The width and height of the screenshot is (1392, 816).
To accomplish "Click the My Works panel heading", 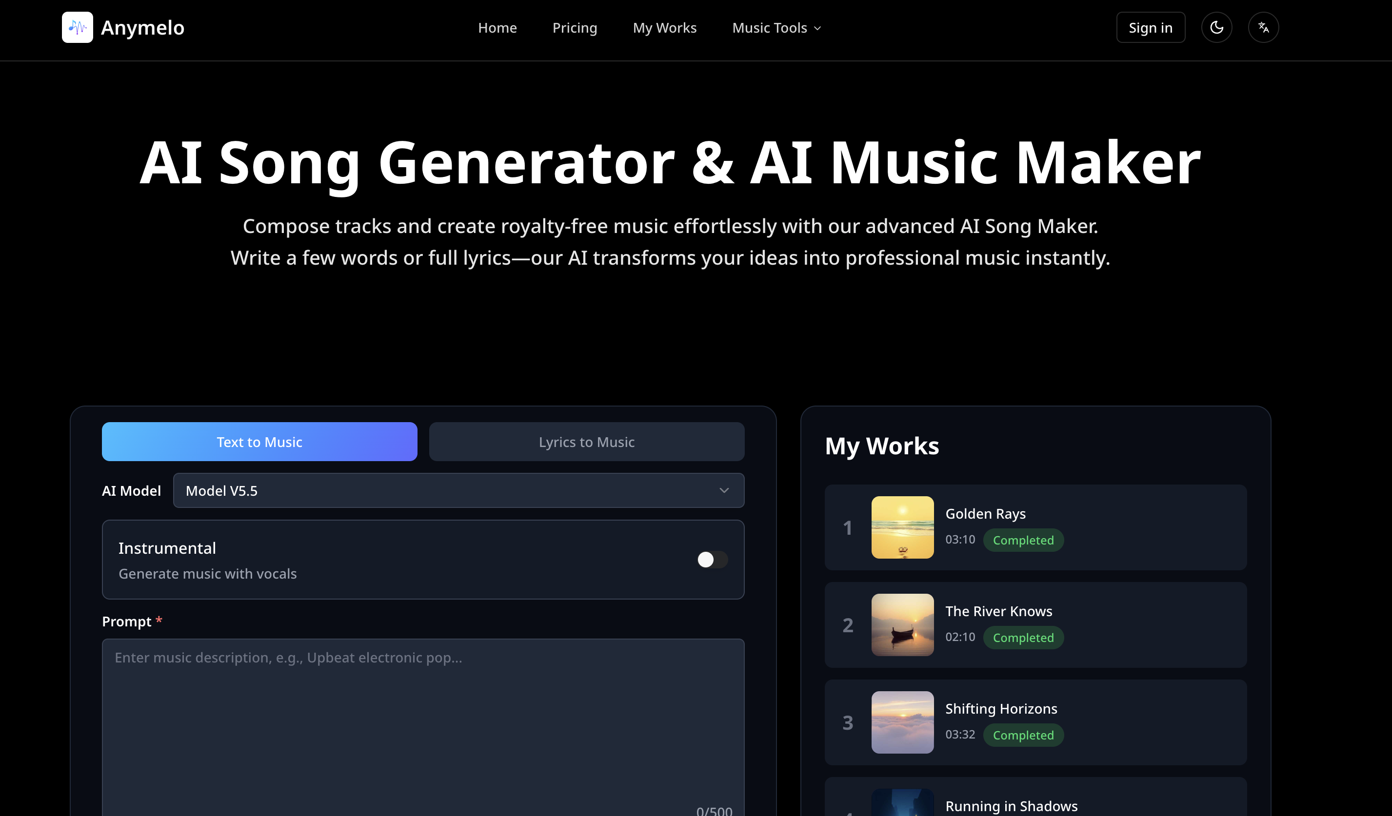I will [x=882, y=446].
